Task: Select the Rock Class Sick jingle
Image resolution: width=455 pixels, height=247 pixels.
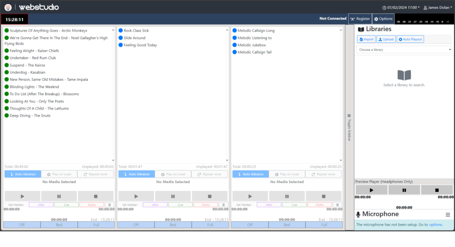Action: point(136,31)
